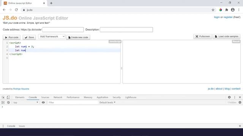Clear the console
243x136 pixels.
click(8, 102)
